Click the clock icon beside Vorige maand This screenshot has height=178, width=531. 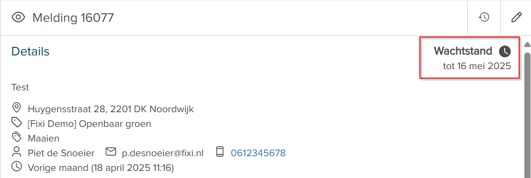[16, 167]
